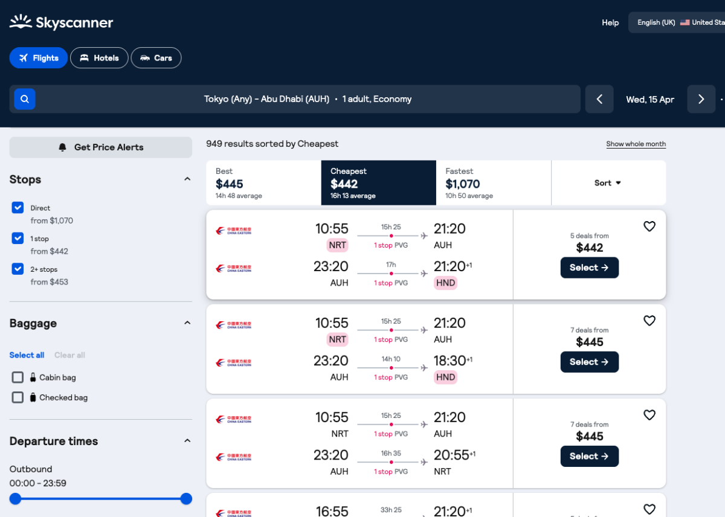This screenshot has width=725, height=517.
Task: Enable the Checked bag filter
Action: 18,397
